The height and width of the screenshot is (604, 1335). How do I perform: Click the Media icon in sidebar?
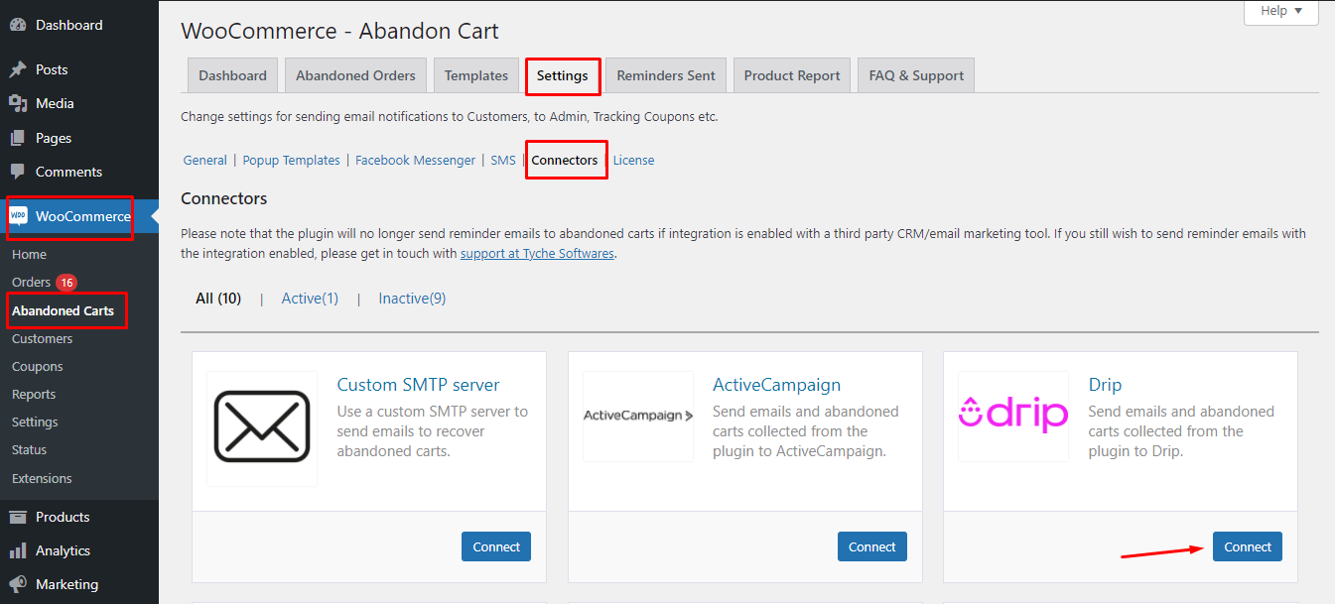pos(18,103)
